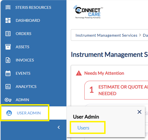Screen dimensions: 148x140
Task: Click the Assets archive box icon
Action: tap(8, 47)
